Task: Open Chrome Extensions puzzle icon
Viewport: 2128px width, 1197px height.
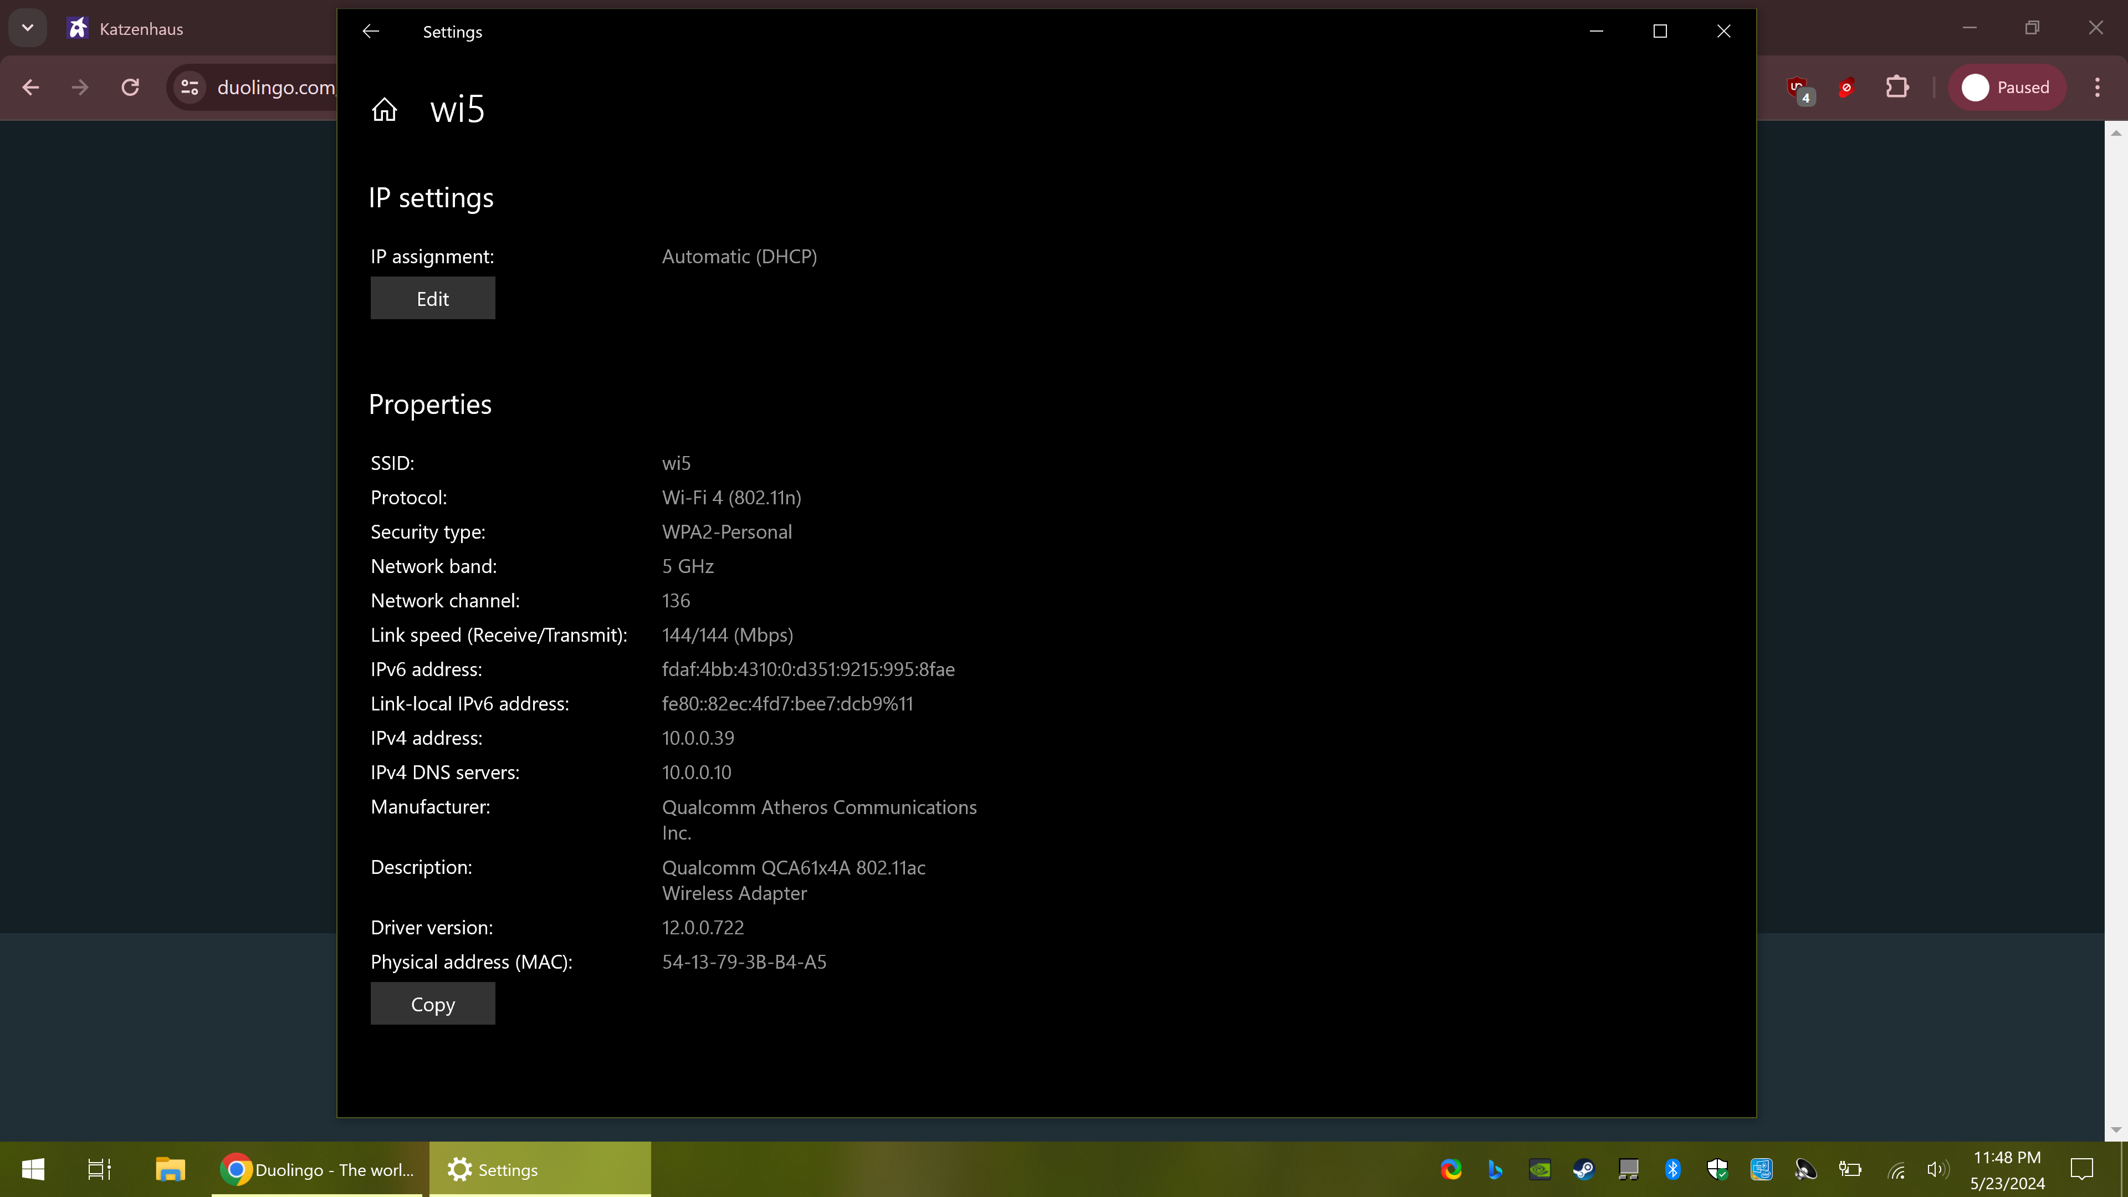Action: click(1897, 88)
